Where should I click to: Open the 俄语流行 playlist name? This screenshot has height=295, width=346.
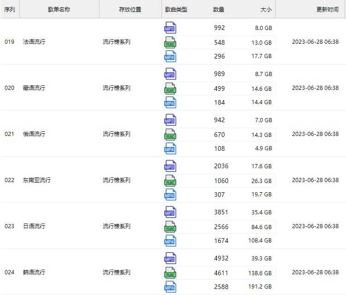coord(34,134)
